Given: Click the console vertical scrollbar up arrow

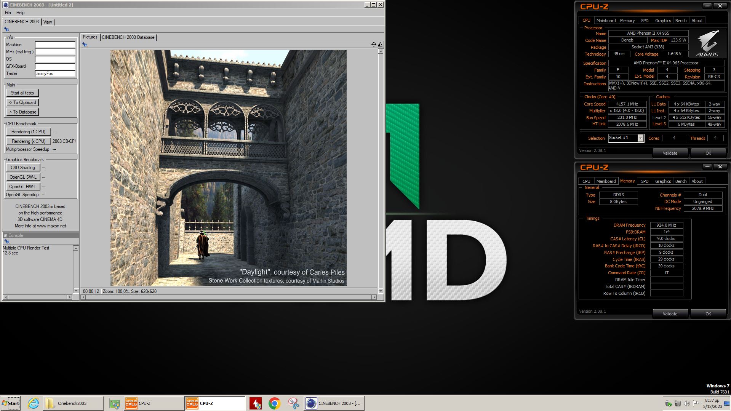Looking at the screenshot, I should pos(76,248).
